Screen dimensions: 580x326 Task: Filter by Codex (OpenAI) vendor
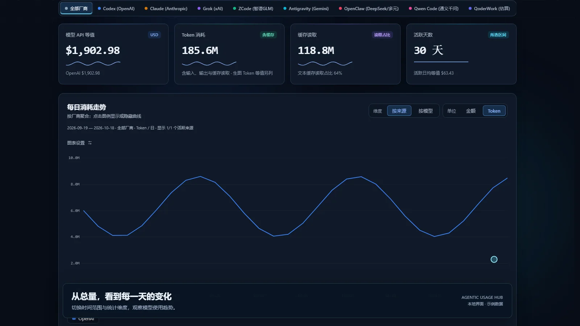pyautogui.click(x=116, y=8)
